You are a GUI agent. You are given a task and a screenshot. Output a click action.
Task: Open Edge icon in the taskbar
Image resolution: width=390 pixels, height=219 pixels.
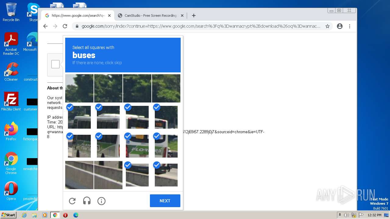click(76, 215)
